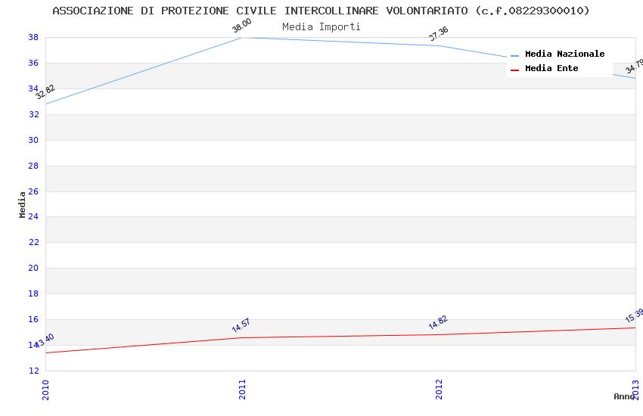The width and height of the screenshot is (643, 416).
Task: Click the 13.40 data point label
Action: tap(45, 341)
